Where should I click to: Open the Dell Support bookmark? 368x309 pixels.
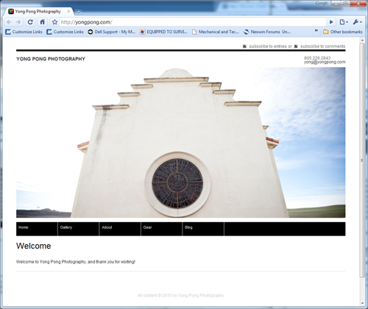click(112, 32)
